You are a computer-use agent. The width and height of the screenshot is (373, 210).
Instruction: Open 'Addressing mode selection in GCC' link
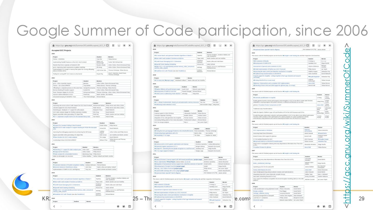(165, 104)
